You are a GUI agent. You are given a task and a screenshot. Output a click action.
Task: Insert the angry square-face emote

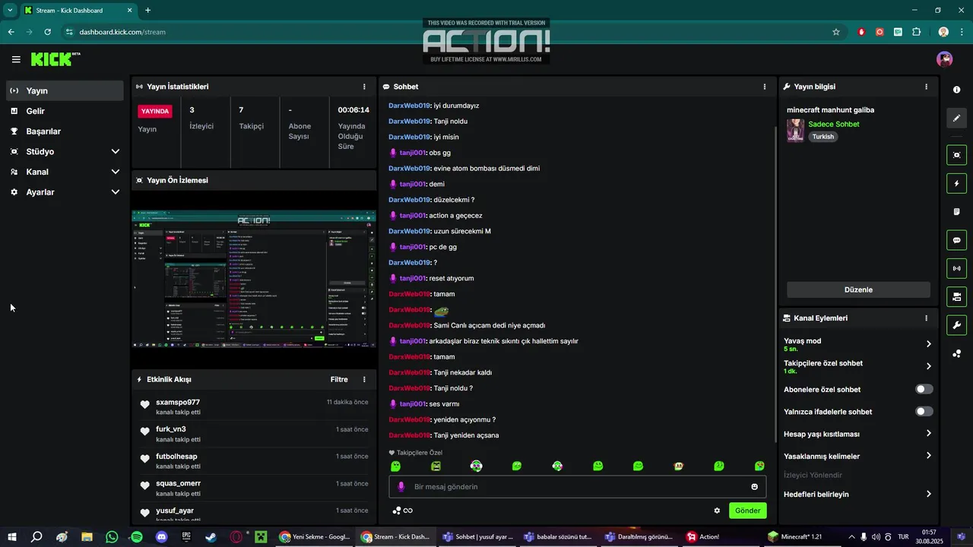[436, 466]
